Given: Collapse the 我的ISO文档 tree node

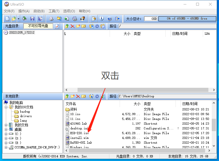Looking at the screenshot, I should point(6,107).
